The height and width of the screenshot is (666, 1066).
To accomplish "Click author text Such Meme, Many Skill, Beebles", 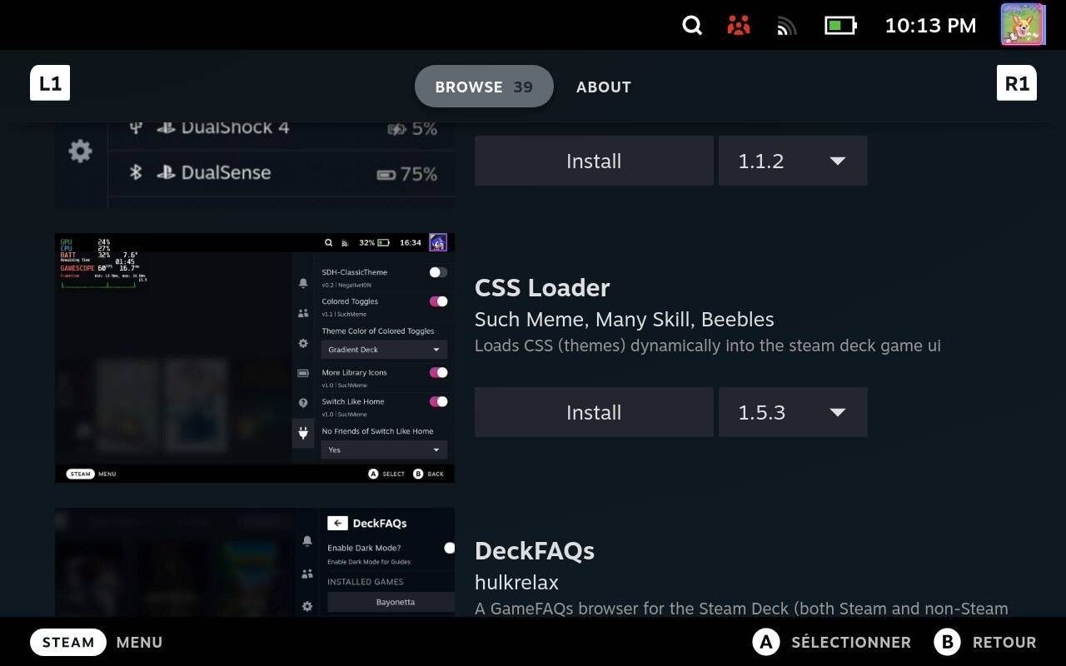I will 625,320.
